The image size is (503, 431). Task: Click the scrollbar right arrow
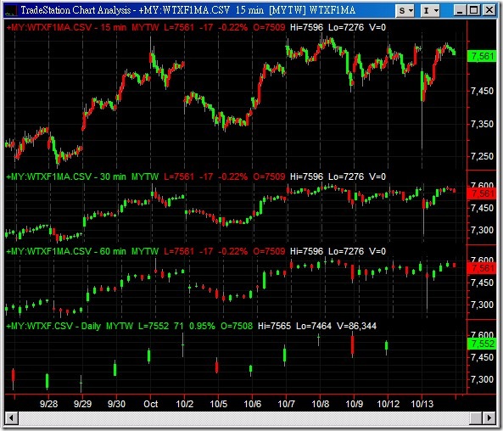489,418
